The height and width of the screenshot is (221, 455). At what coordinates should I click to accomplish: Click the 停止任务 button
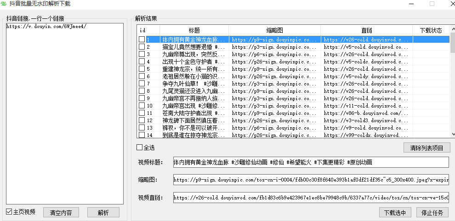(x=432, y=212)
